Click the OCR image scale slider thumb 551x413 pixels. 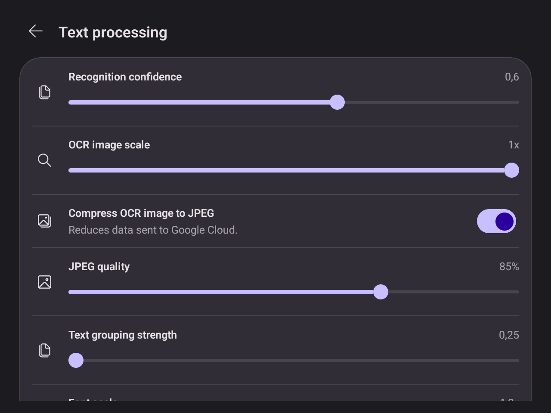click(511, 170)
